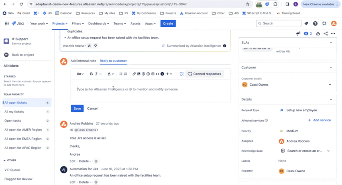Collapse the OTHER queues section

[x=5, y=161]
